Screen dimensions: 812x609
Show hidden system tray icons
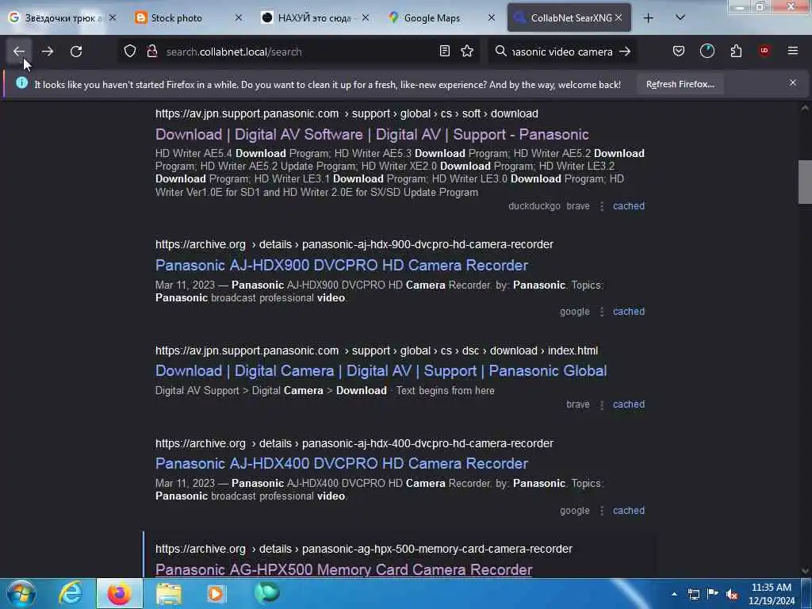point(674,594)
